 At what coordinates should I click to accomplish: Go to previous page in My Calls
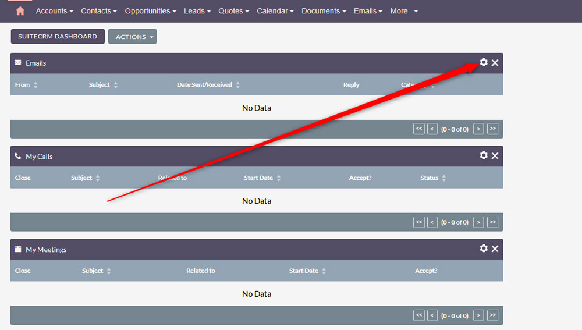pyautogui.click(x=432, y=222)
